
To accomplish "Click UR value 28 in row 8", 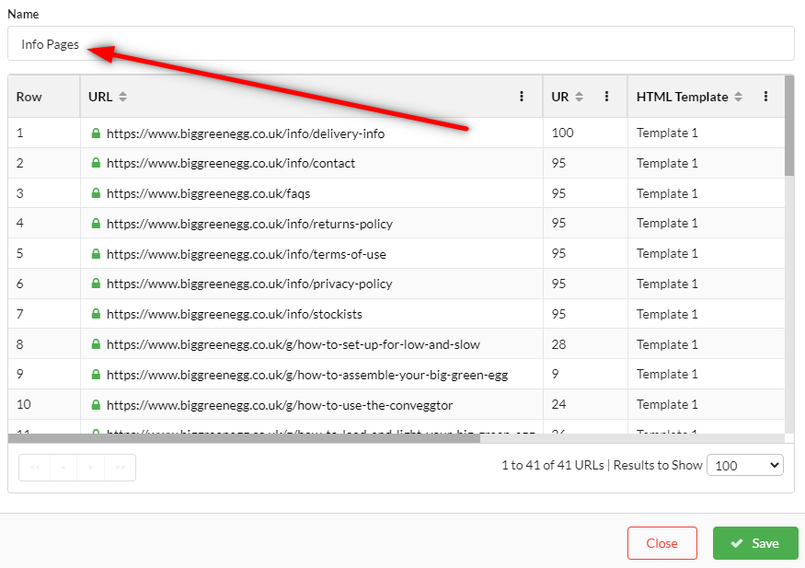I will (558, 344).
